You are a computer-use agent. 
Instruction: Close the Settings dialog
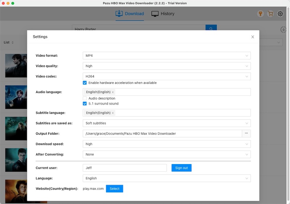click(x=253, y=37)
